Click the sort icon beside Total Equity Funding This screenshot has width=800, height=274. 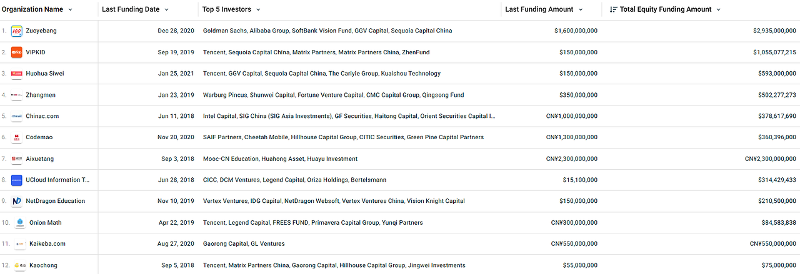point(613,9)
